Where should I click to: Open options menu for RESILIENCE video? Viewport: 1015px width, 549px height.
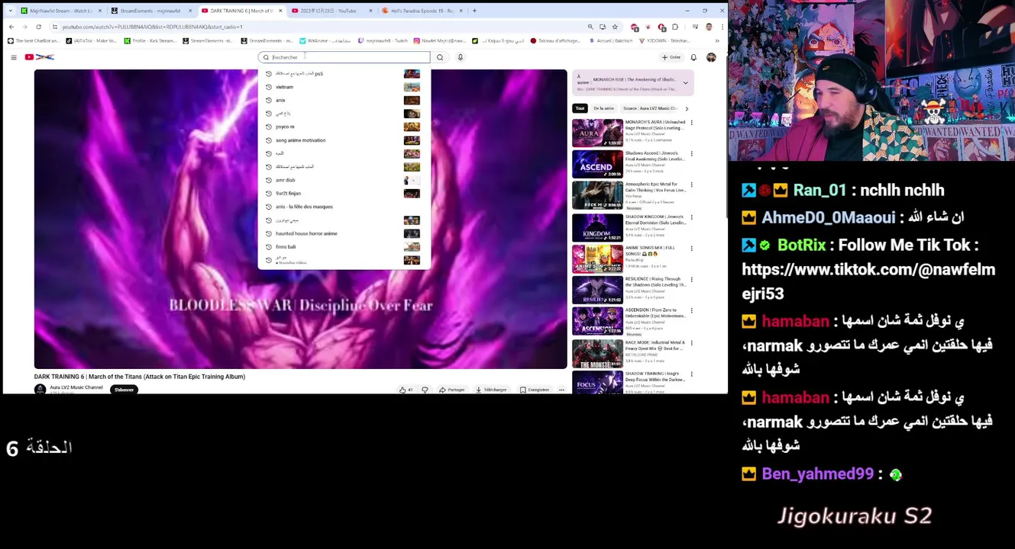point(692,280)
